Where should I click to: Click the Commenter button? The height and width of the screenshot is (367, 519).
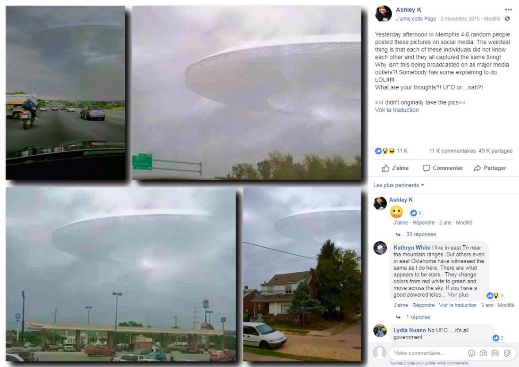coord(443,168)
